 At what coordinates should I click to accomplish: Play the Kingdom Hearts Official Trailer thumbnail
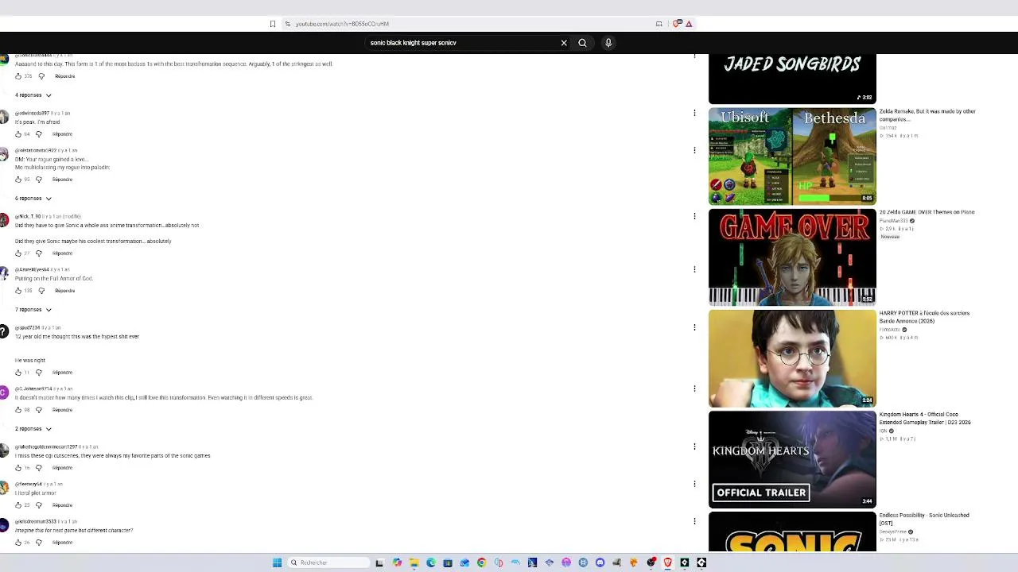pyautogui.click(x=792, y=459)
